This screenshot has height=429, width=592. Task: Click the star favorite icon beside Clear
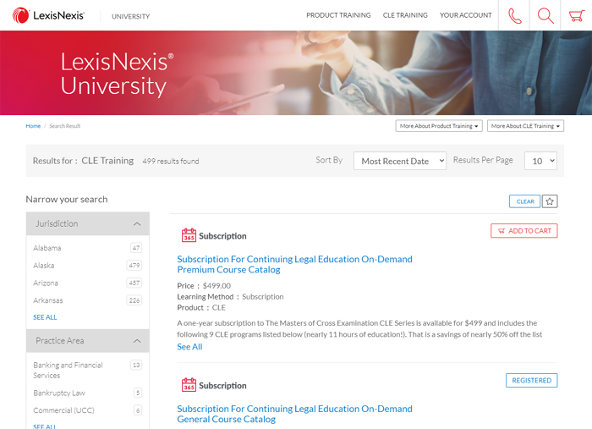(x=550, y=201)
